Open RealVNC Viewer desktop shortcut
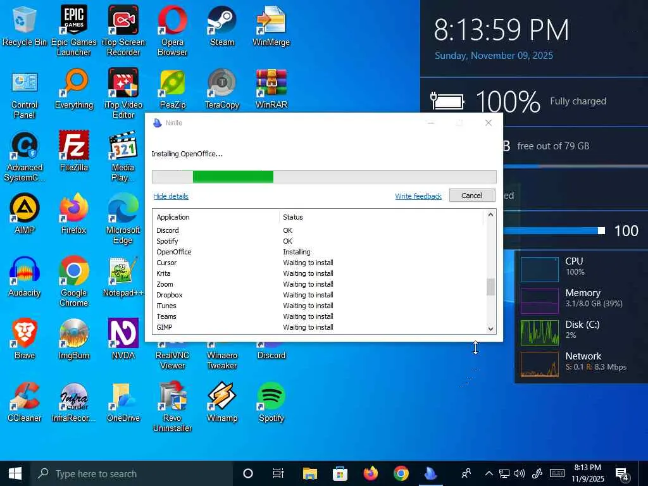This screenshot has height=486, width=648. [x=172, y=356]
